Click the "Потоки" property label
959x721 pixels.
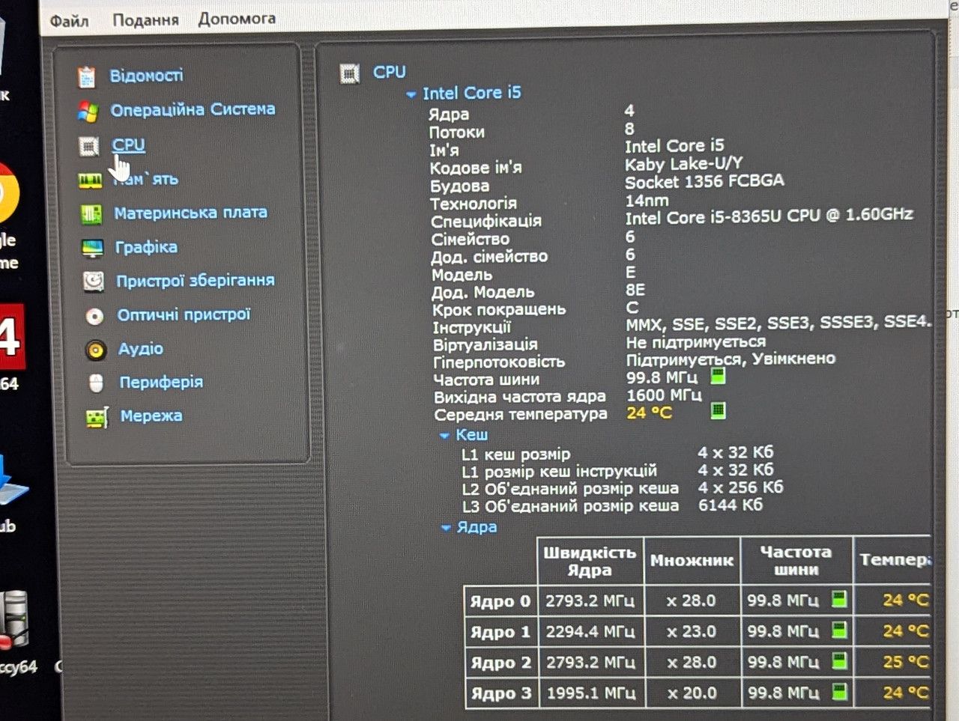[x=456, y=132]
